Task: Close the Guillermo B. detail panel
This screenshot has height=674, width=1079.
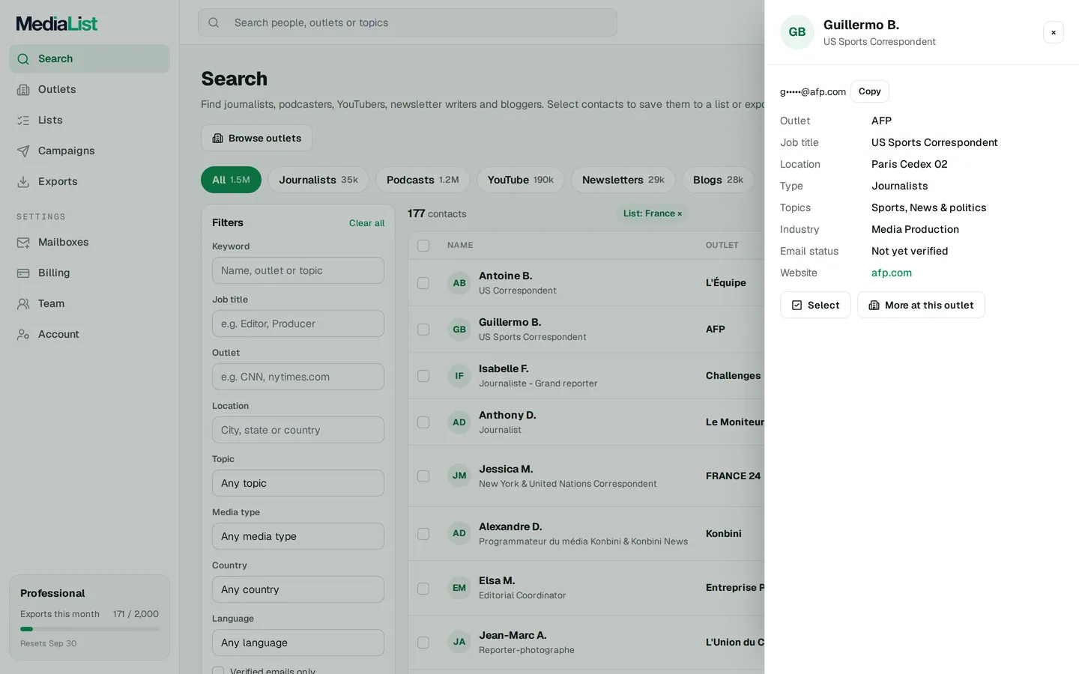Action: point(1054,32)
